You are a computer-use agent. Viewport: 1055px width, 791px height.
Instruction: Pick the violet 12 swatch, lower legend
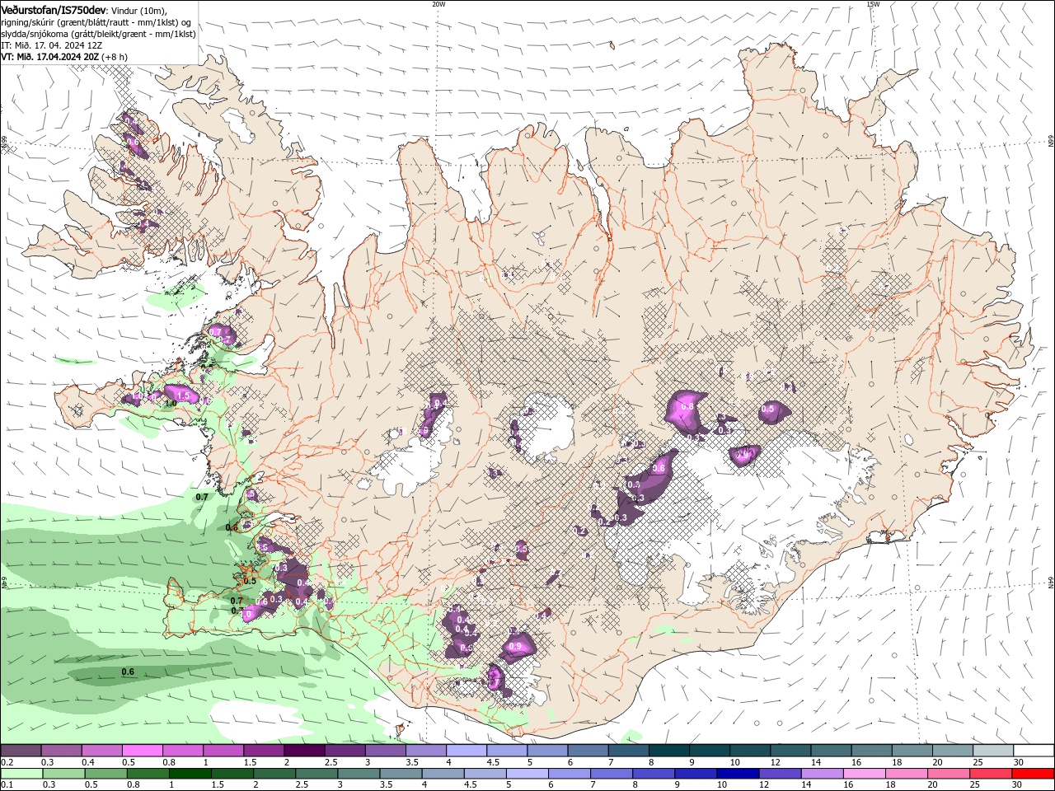click(x=781, y=773)
